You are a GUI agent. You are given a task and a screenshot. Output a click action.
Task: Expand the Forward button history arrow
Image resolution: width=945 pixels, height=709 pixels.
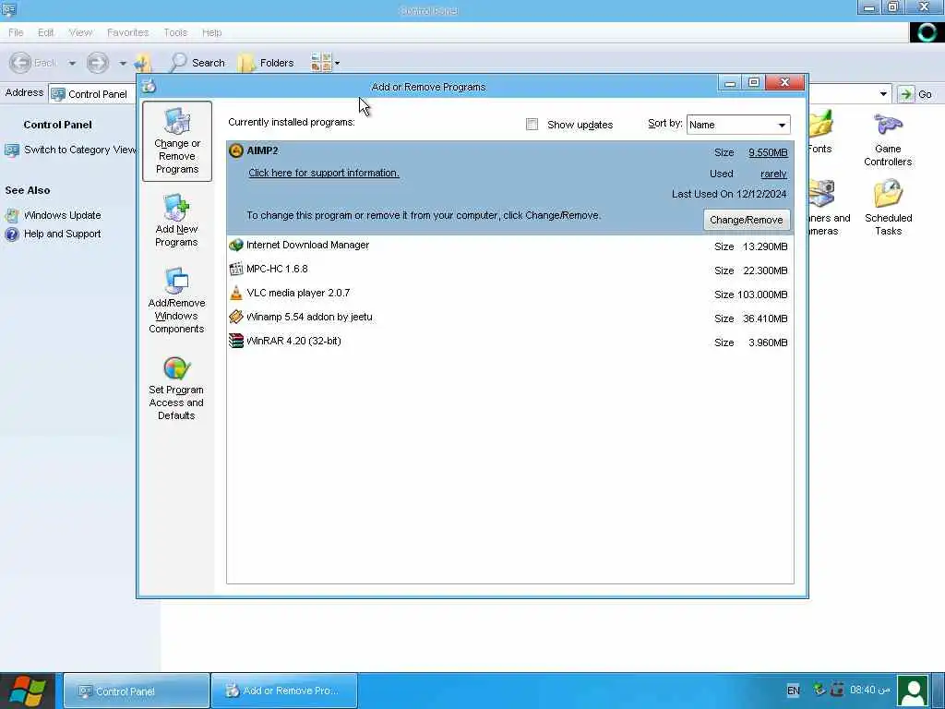click(123, 63)
